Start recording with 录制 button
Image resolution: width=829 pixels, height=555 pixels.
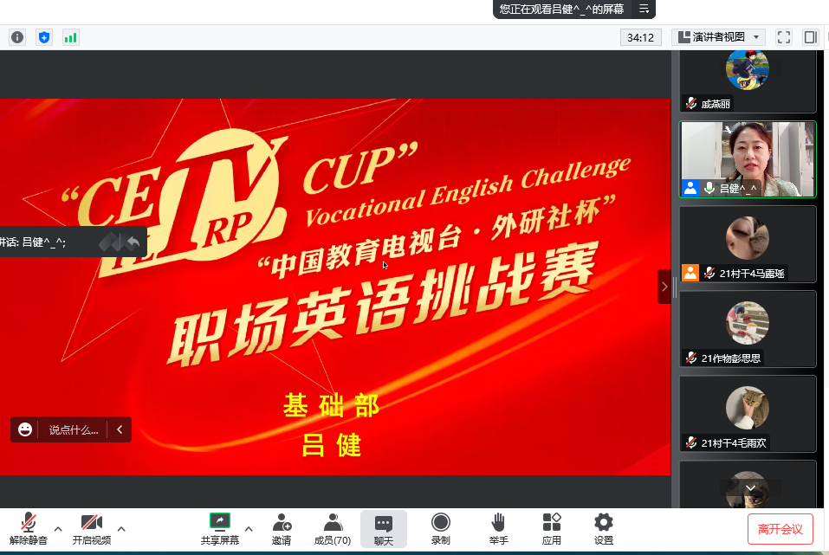pyautogui.click(x=441, y=528)
